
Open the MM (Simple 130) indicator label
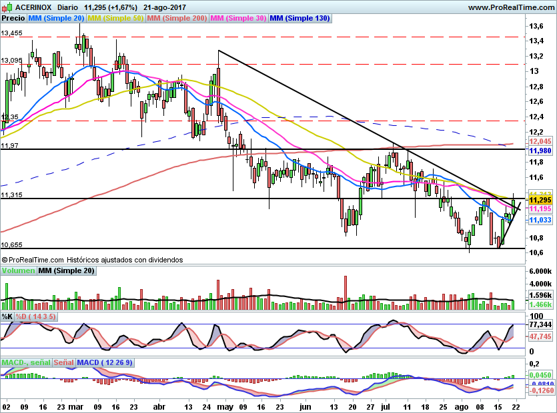click(300, 19)
